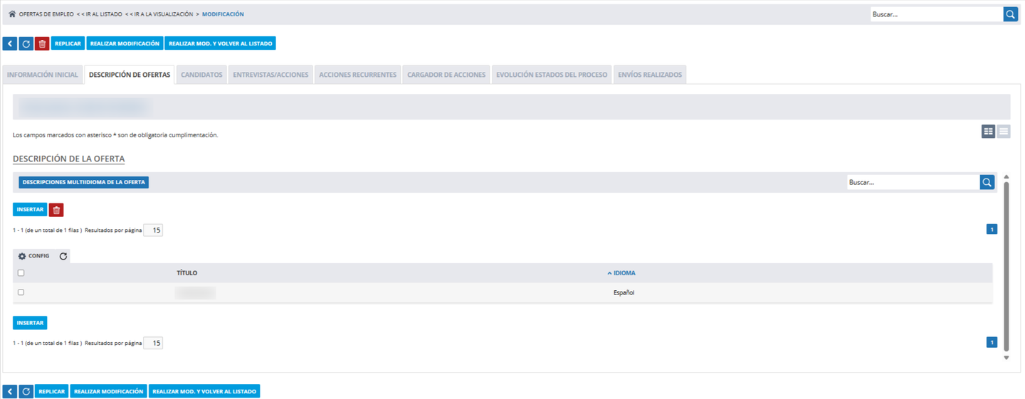Click the offer description search magnifier
This screenshot has width=1025, height=399.
click(x=987, y=182)
